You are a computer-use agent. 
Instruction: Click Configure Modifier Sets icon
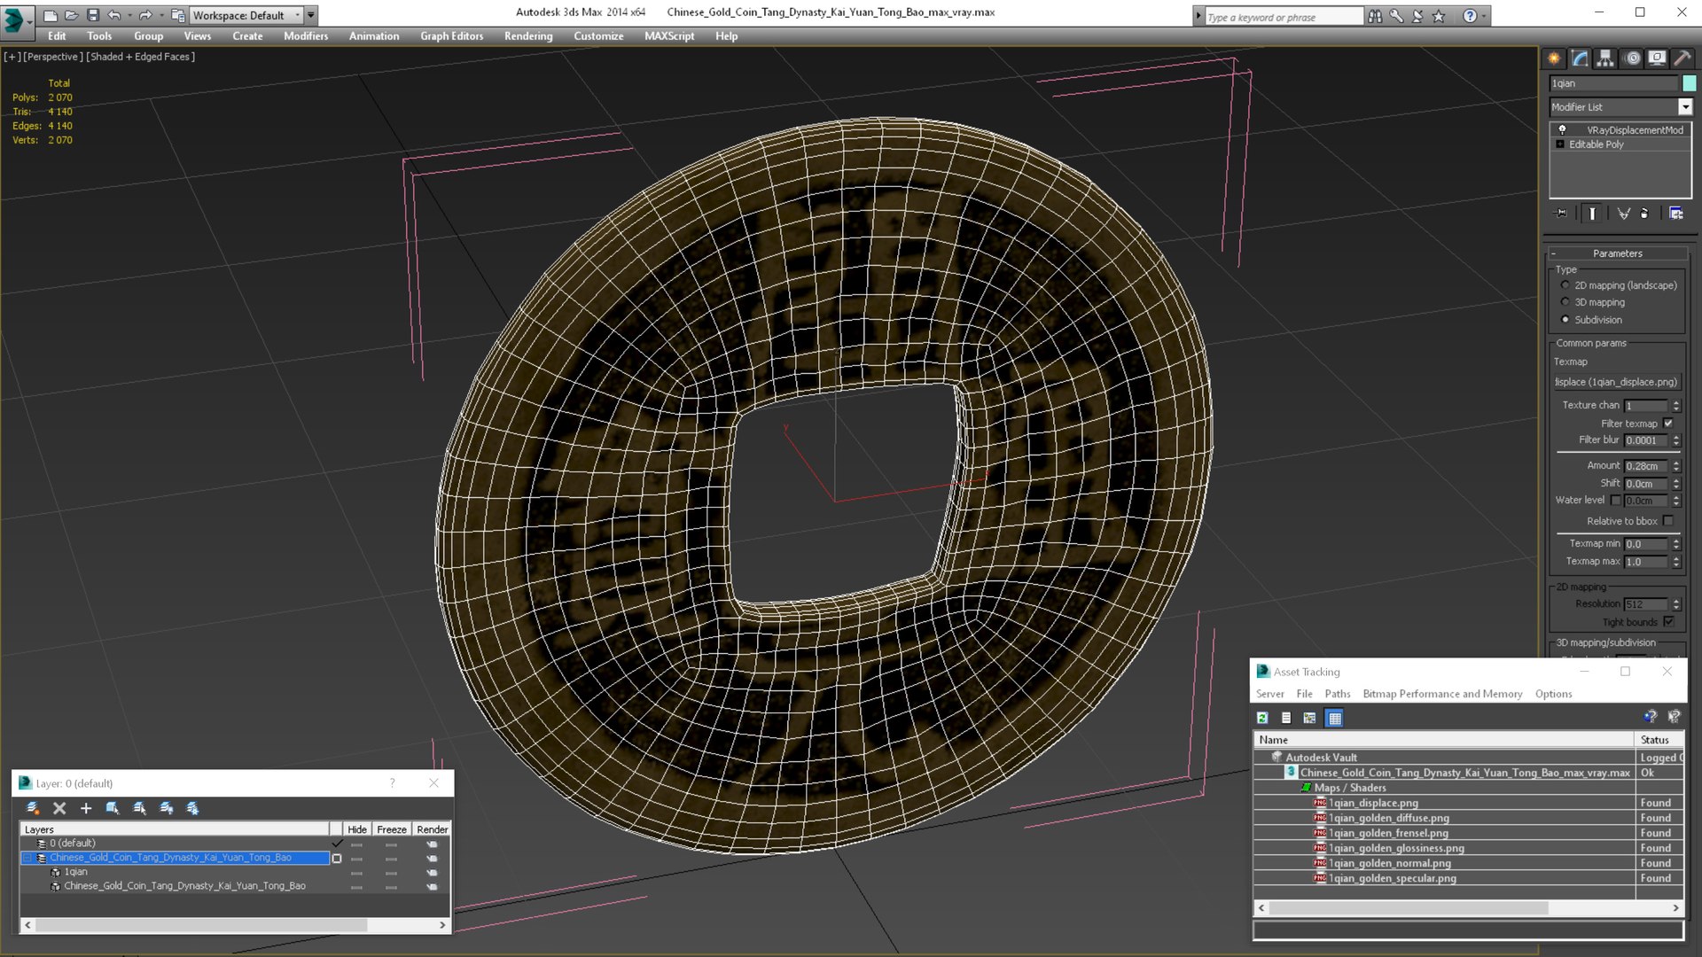click(1675, 214)
